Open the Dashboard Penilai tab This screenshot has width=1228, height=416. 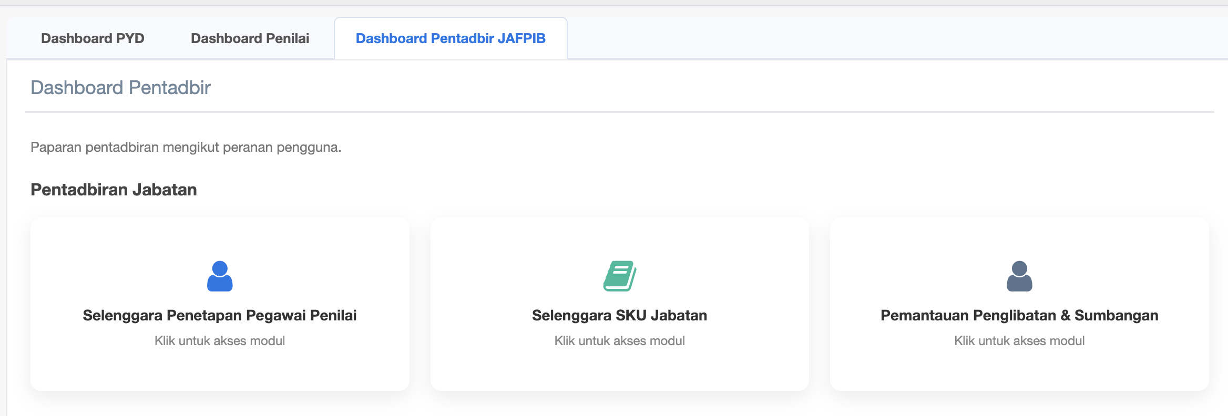pyautogui.click(x=250, y=38)
